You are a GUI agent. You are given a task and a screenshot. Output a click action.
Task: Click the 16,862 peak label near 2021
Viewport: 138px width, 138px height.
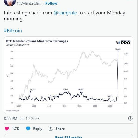[81, 89]
